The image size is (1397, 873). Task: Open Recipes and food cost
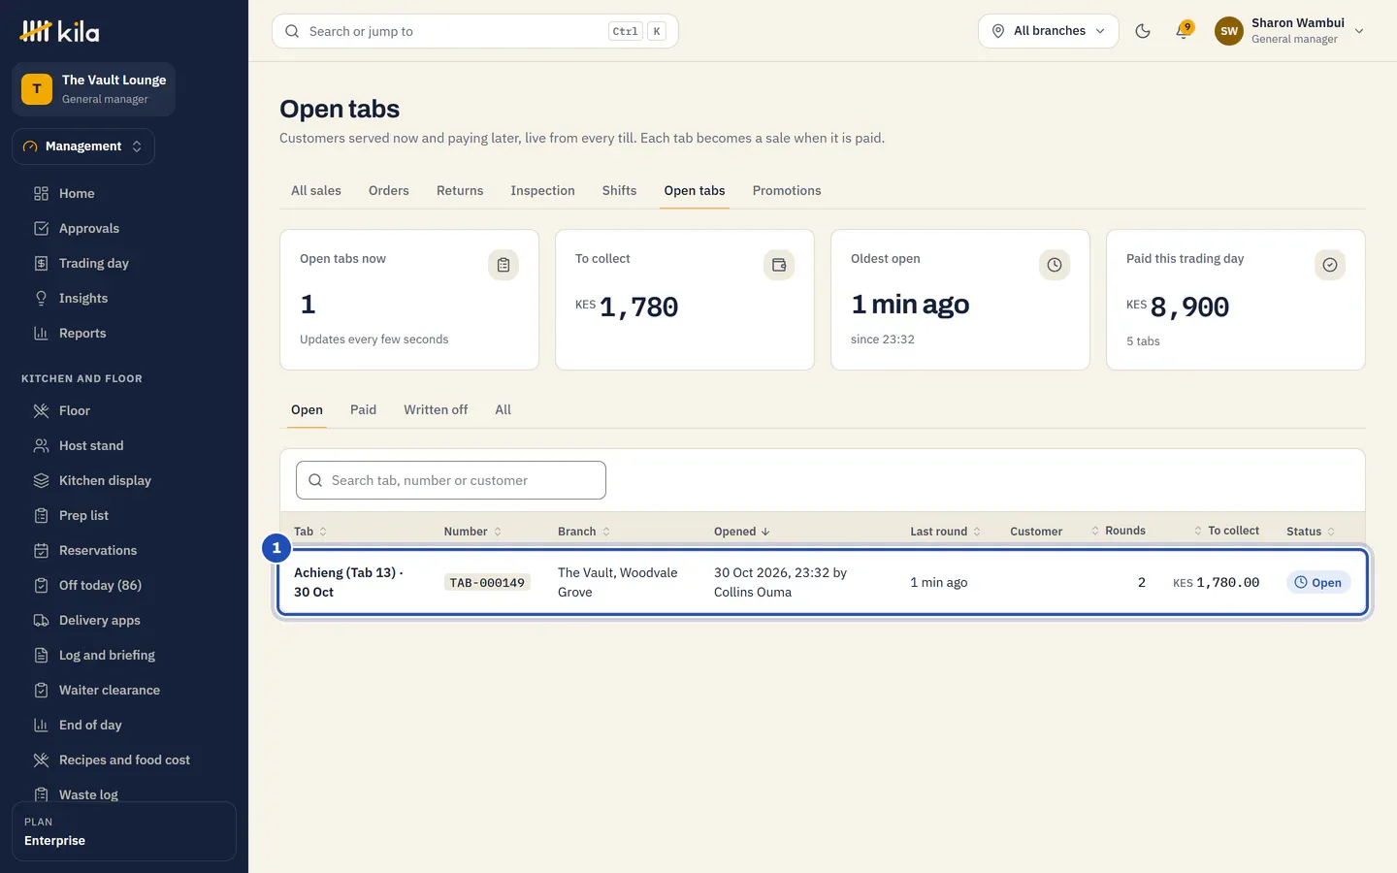coord(124,760)
